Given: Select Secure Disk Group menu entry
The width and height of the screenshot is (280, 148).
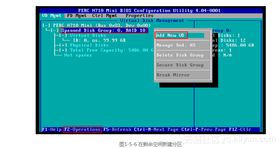Looking at the screenshot, I should pos(180,65).
